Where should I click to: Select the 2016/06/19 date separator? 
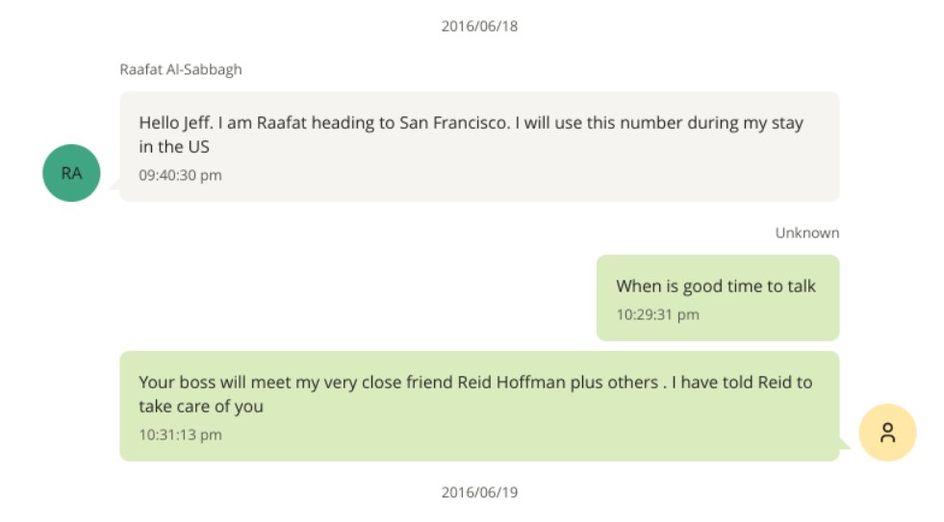click(x=479, y=492)
